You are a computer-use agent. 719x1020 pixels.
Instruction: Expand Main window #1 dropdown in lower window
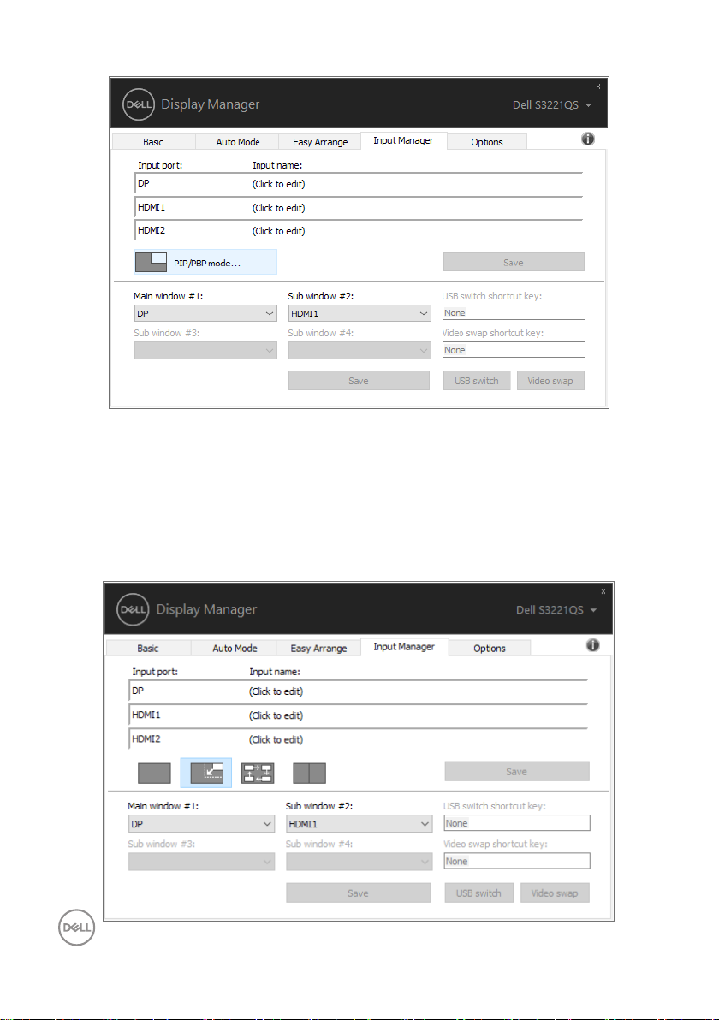(201, 823)
